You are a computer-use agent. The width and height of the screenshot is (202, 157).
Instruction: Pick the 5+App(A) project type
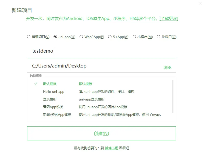118,37
